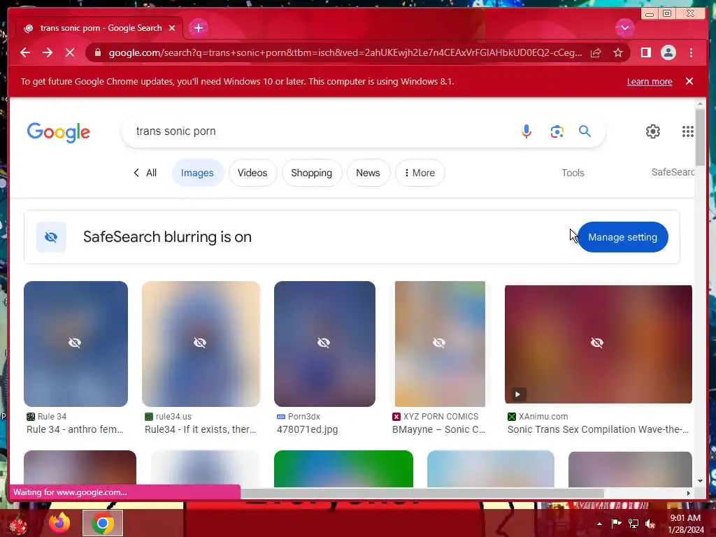
Task: Reveal the blurred rule34.us thumbnail
Action: [201, 343]
